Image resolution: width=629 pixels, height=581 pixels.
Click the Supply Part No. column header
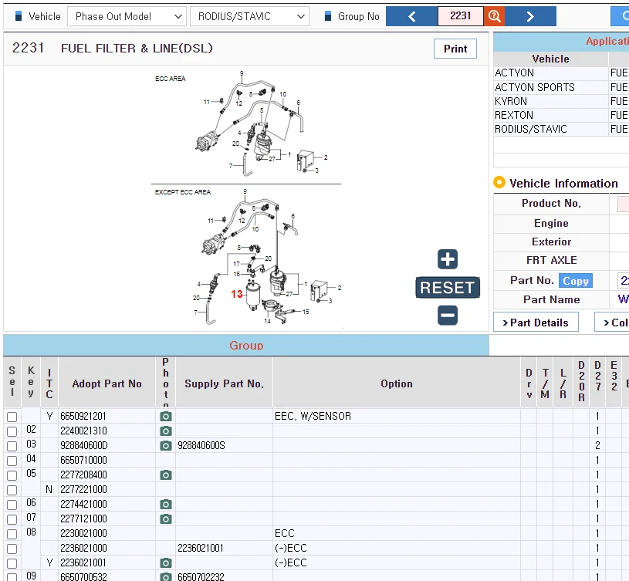pos(225,383)
